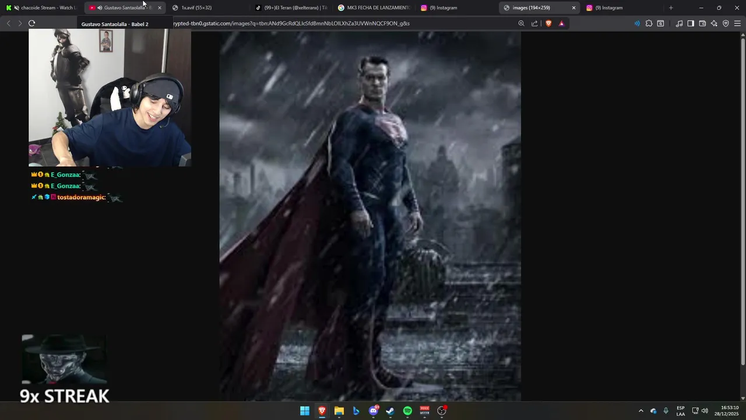Open the extensions puzzle icon
The width and height of the screenshot is (746, 420).
pos(649,23)
